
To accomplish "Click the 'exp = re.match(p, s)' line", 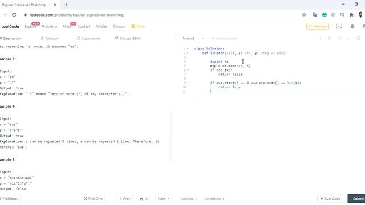I will click(230, 66).
